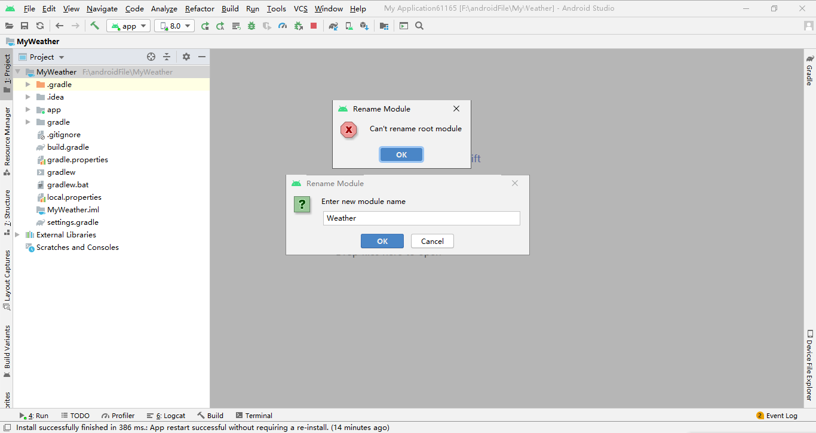
Task: Expand the gradle folder
Action: coord(27,122)
